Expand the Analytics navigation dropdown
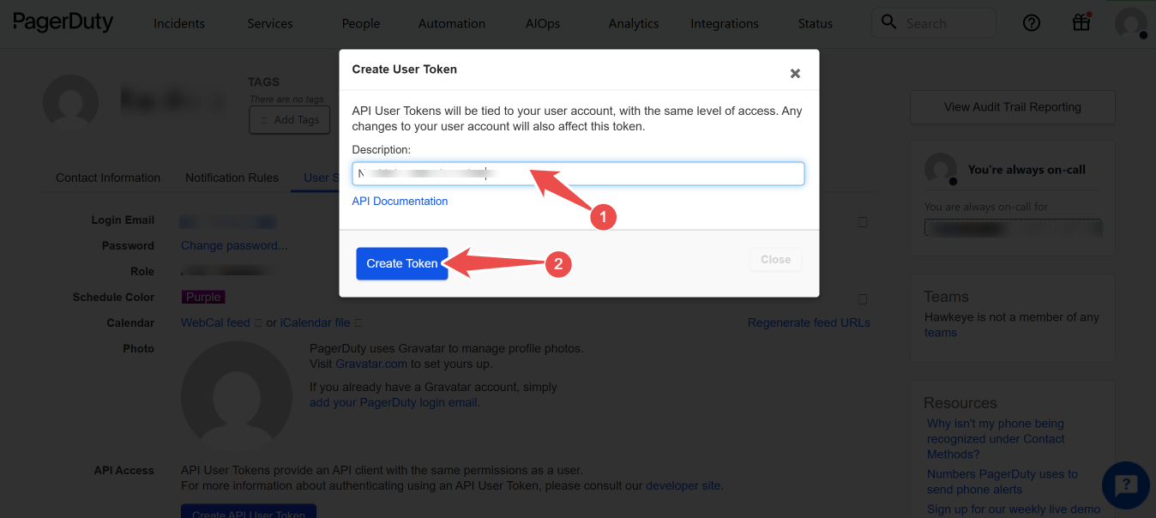Image resolution: width=1156 pixels, height=518 pixels. click(x=634, y=24)
